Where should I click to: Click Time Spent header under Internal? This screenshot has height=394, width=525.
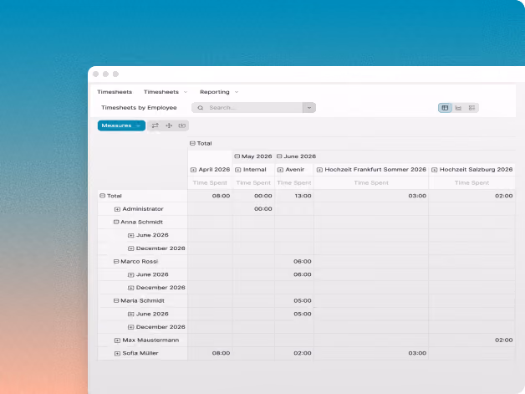(253, 183)
